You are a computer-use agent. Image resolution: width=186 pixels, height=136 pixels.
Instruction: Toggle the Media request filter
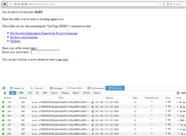[76, 93]
